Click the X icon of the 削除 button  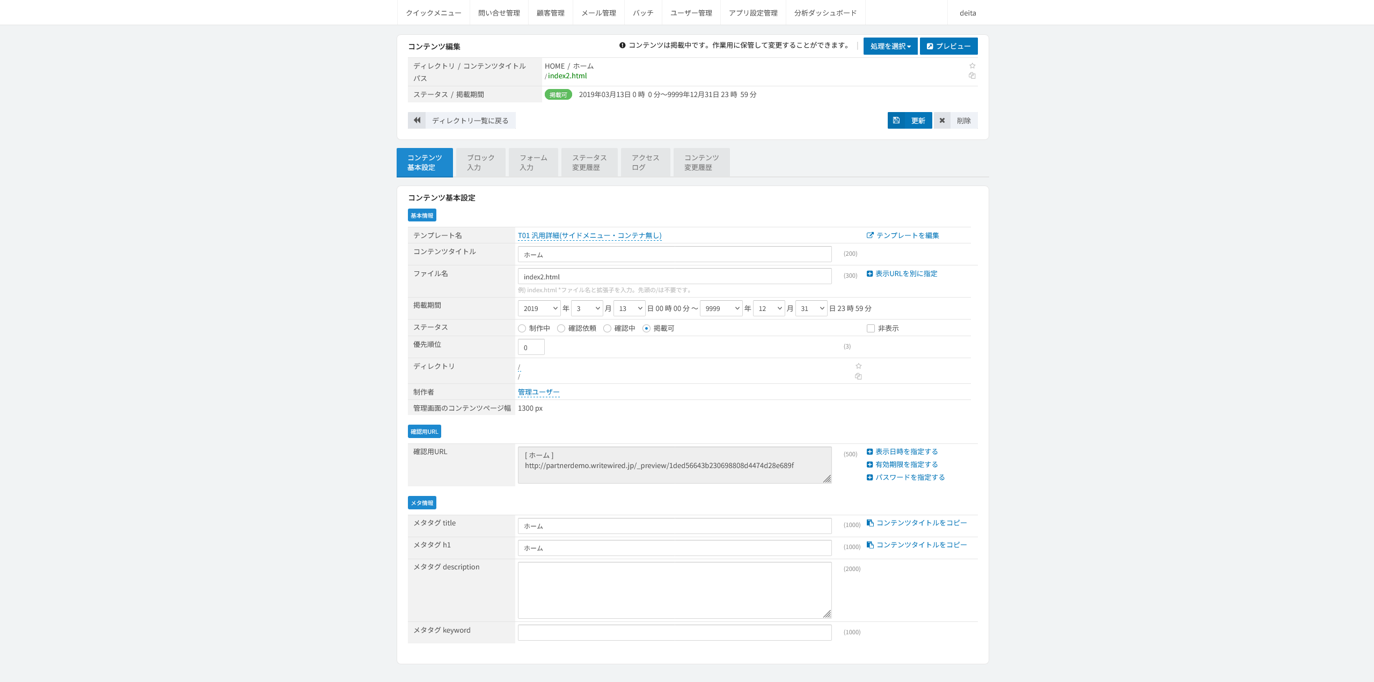coord(942,120)
